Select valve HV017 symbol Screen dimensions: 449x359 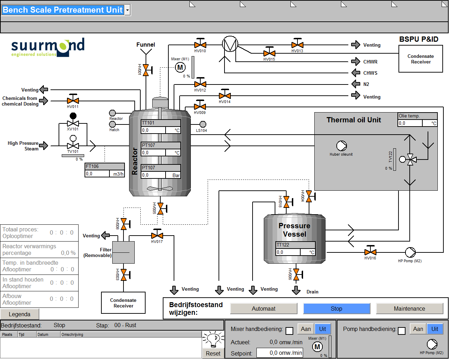pos(157,235)
